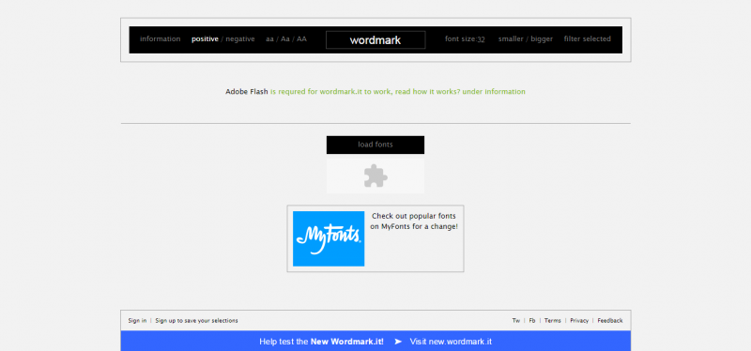751x351 pixels.
Task: Open the Privacy link
Action: click(x=579, y=321)
